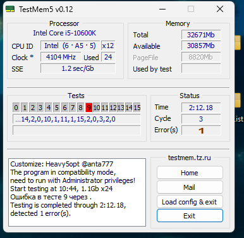This screenshot has height=238, width=244.
Task: Click the Administrator privileges warning line
Action: tap(73, 180)
